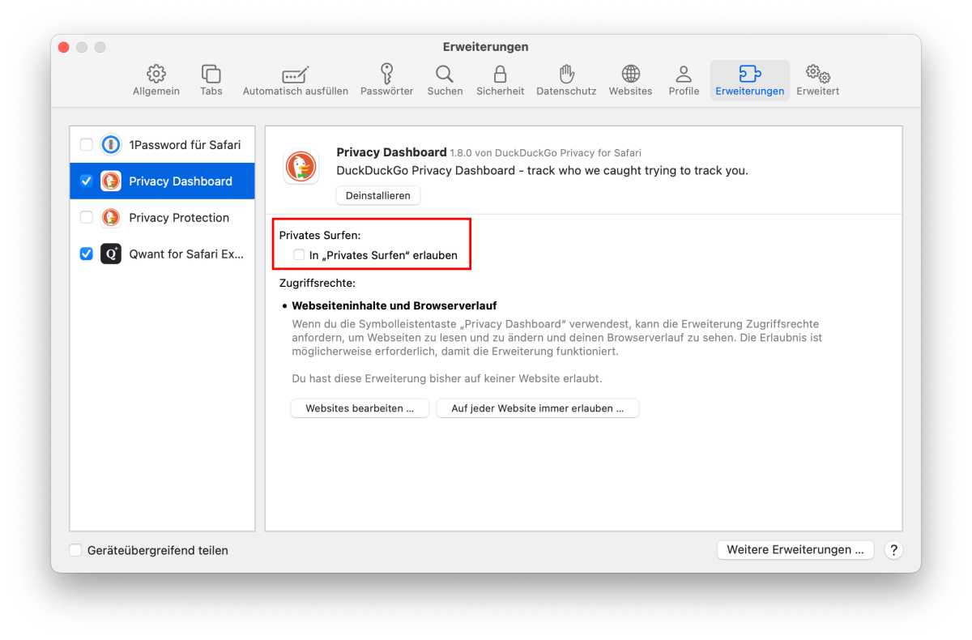Switch to the Tabs preferences
The height and width of the screenshot is (640, 972).
click(211, 81)
